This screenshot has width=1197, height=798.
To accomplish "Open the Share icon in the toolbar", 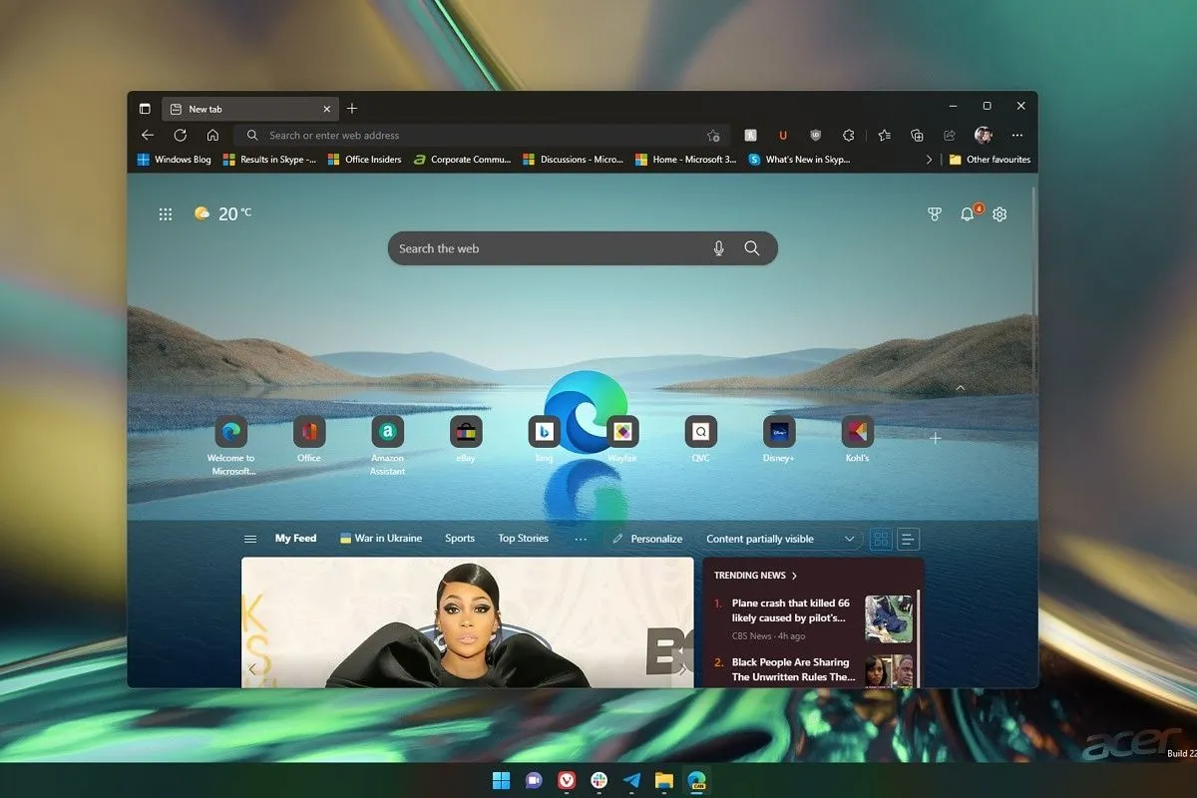I will pos(950,135).
